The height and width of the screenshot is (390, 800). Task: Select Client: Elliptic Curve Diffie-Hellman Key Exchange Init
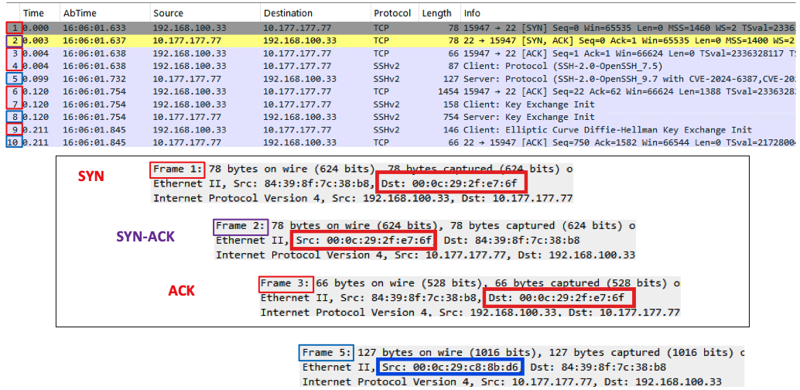pos(607,130)
